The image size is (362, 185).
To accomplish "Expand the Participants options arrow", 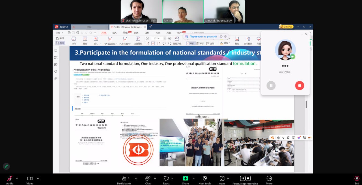I will click(135, 178).
